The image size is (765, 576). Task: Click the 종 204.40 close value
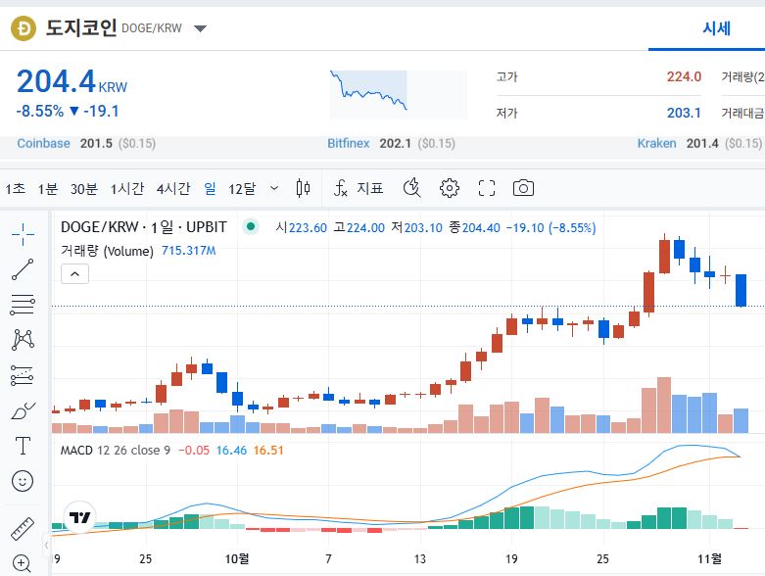[x=474, y=228]
